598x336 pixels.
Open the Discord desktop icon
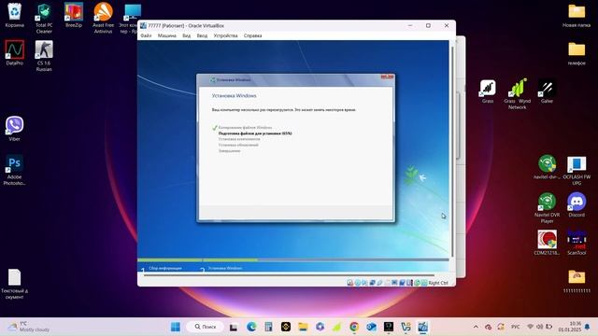[x=577, y=205]
